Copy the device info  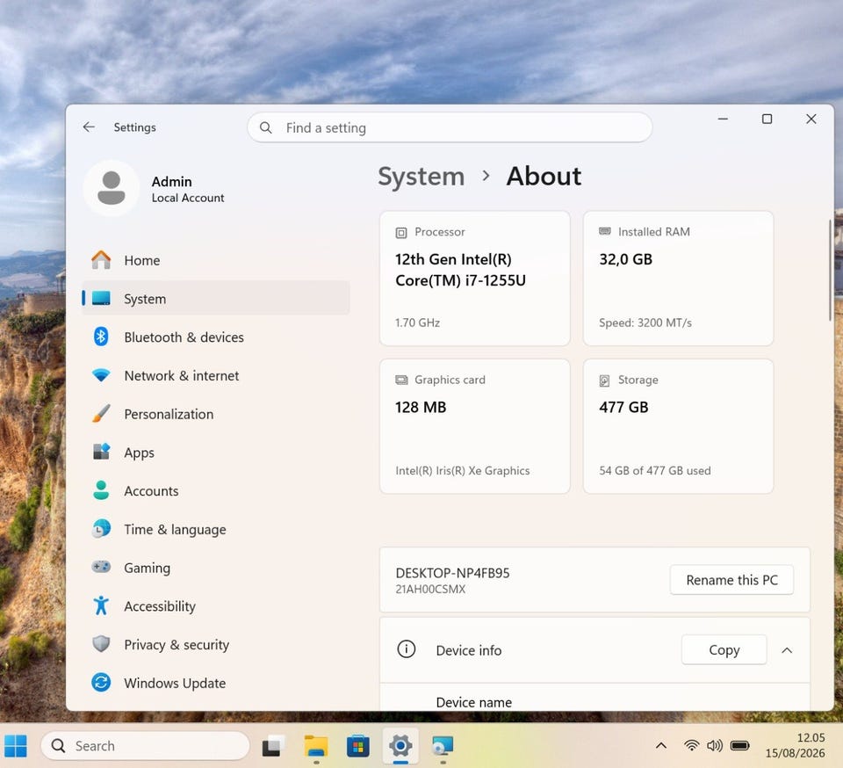(x=724, y=649)
